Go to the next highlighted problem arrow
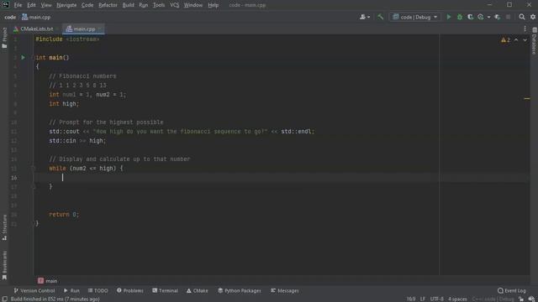The width and height of the screenshot is (538, 302). (x=525, y=40)
